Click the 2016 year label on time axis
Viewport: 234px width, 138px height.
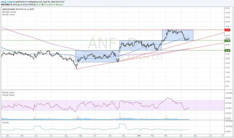coord(139,136)
